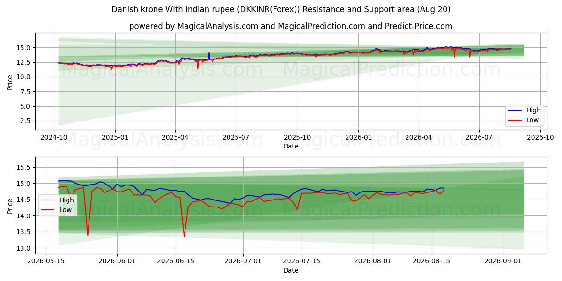Click the bottom chart 'Date' axis label
The image size is (562, 281).
point(290,270)
